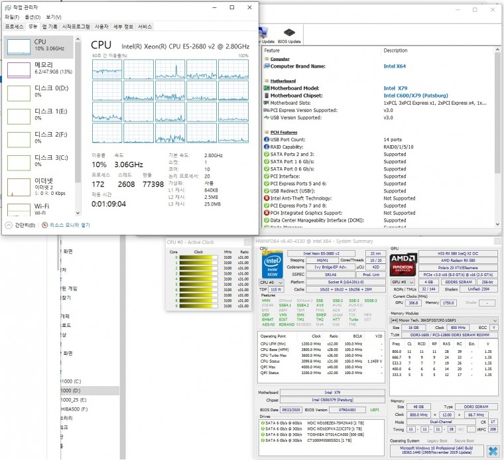
Task: Switch to the 서비스 tab
Action: point(145,27)
